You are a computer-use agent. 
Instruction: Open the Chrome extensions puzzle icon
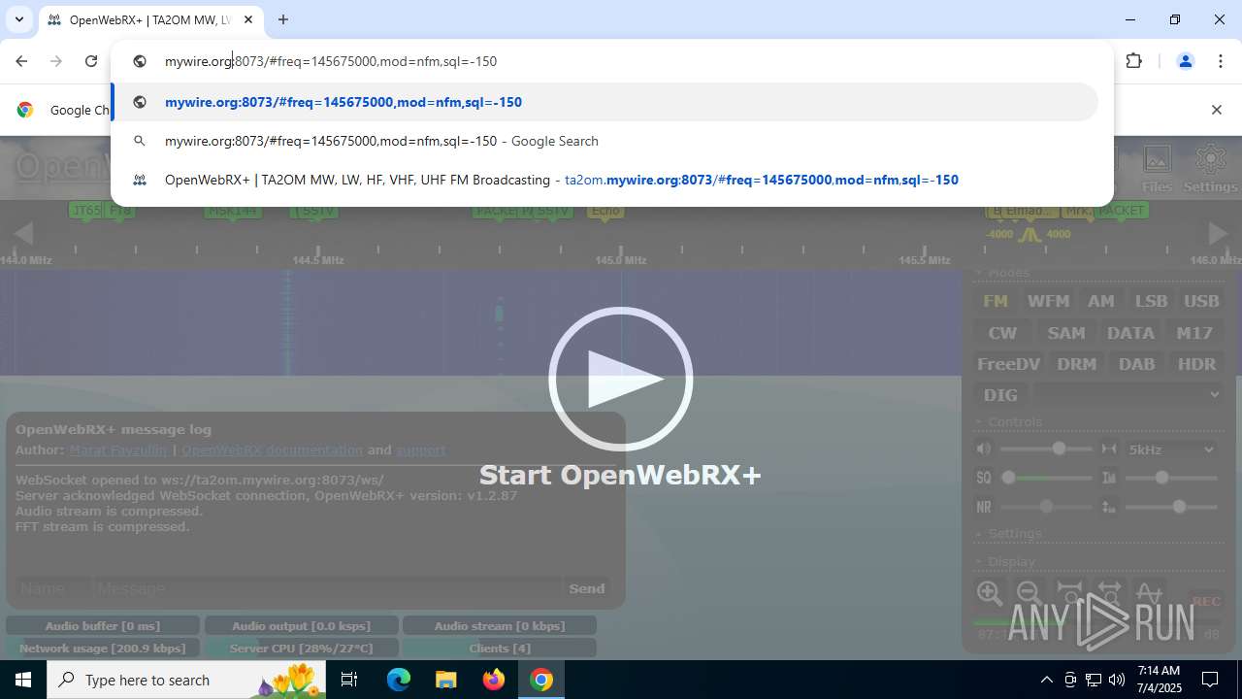pyautogui.click(x=1133, y=61)
